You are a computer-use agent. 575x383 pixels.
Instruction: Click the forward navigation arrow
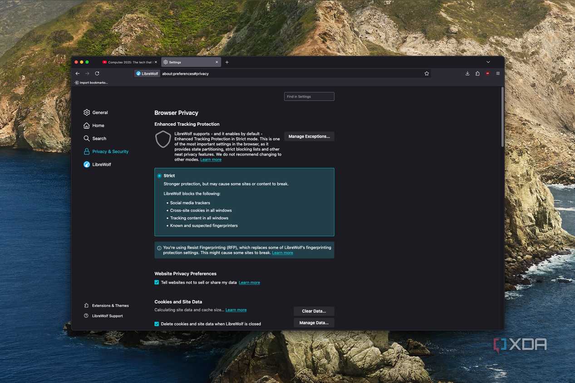point(87,74)
